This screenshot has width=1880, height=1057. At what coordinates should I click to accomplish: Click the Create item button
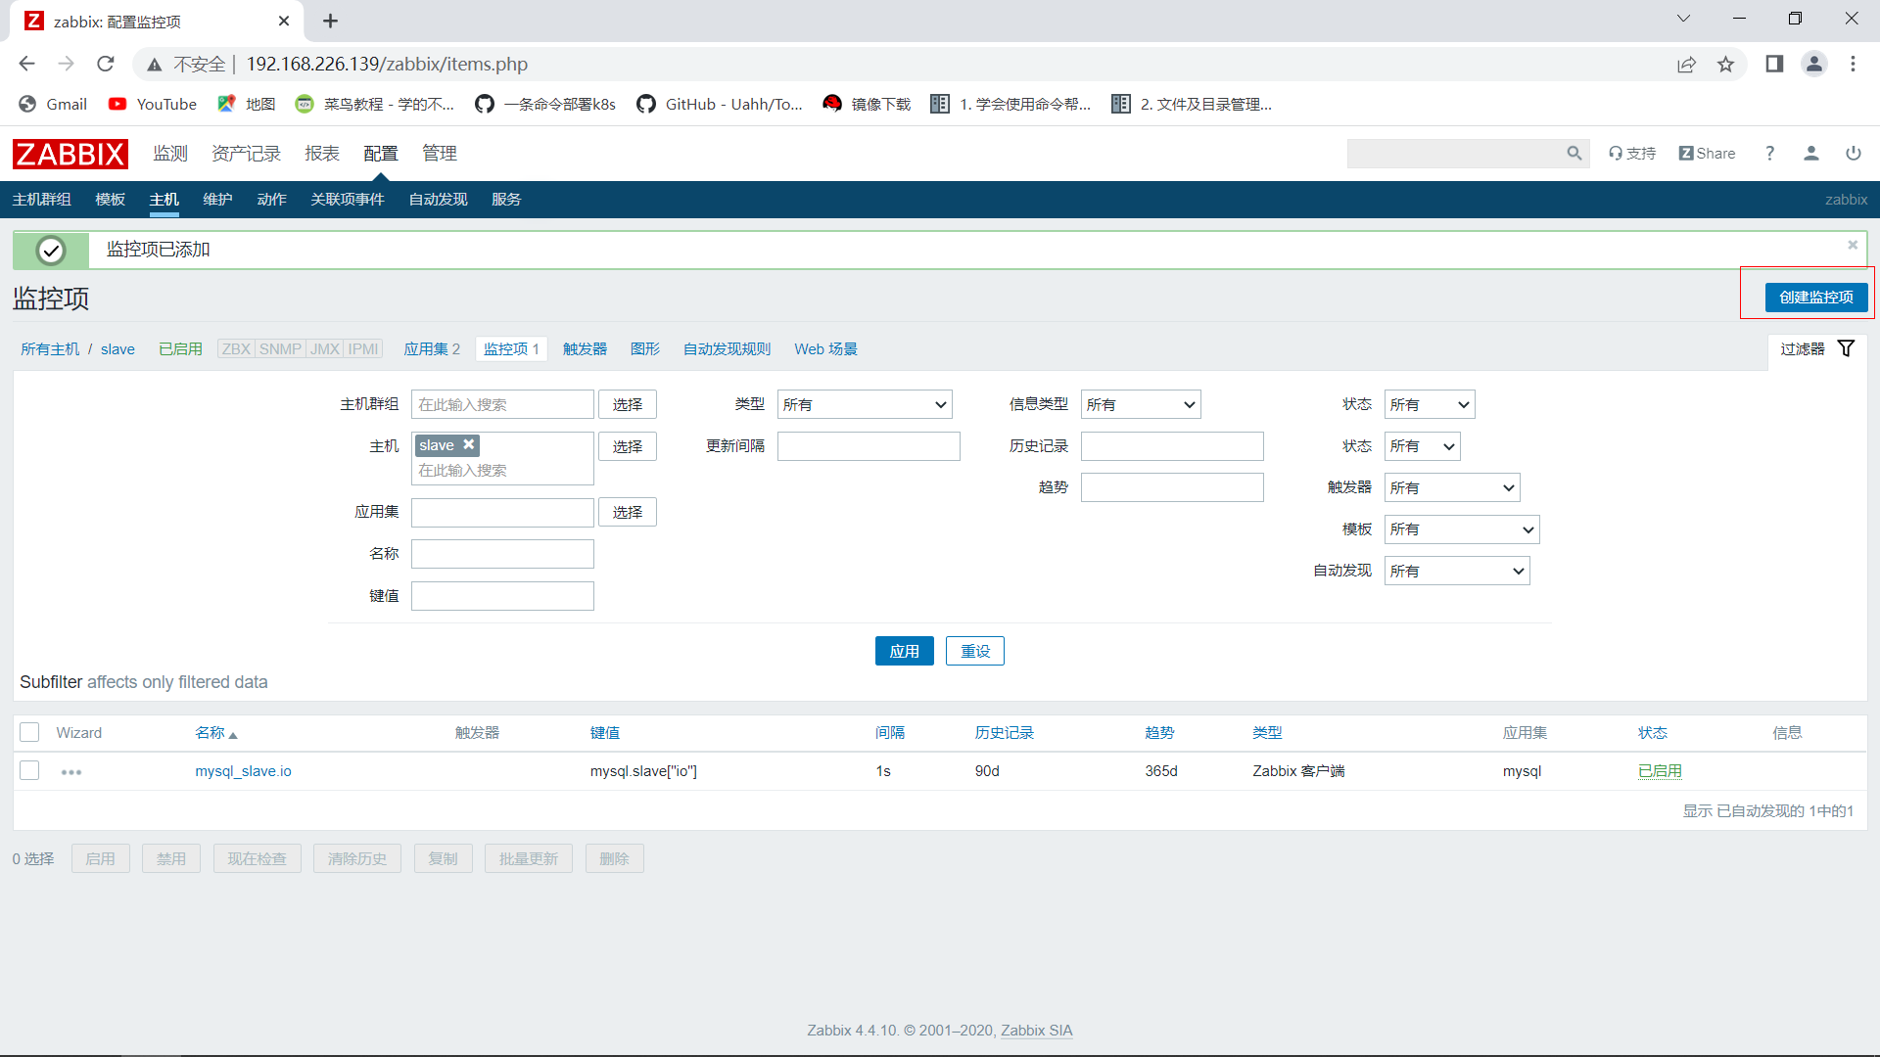(1815, 298)
